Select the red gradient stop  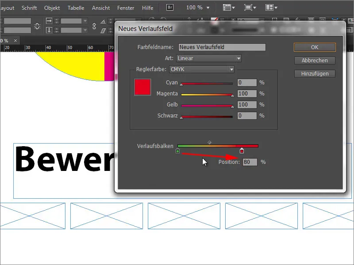pos(242,151)
